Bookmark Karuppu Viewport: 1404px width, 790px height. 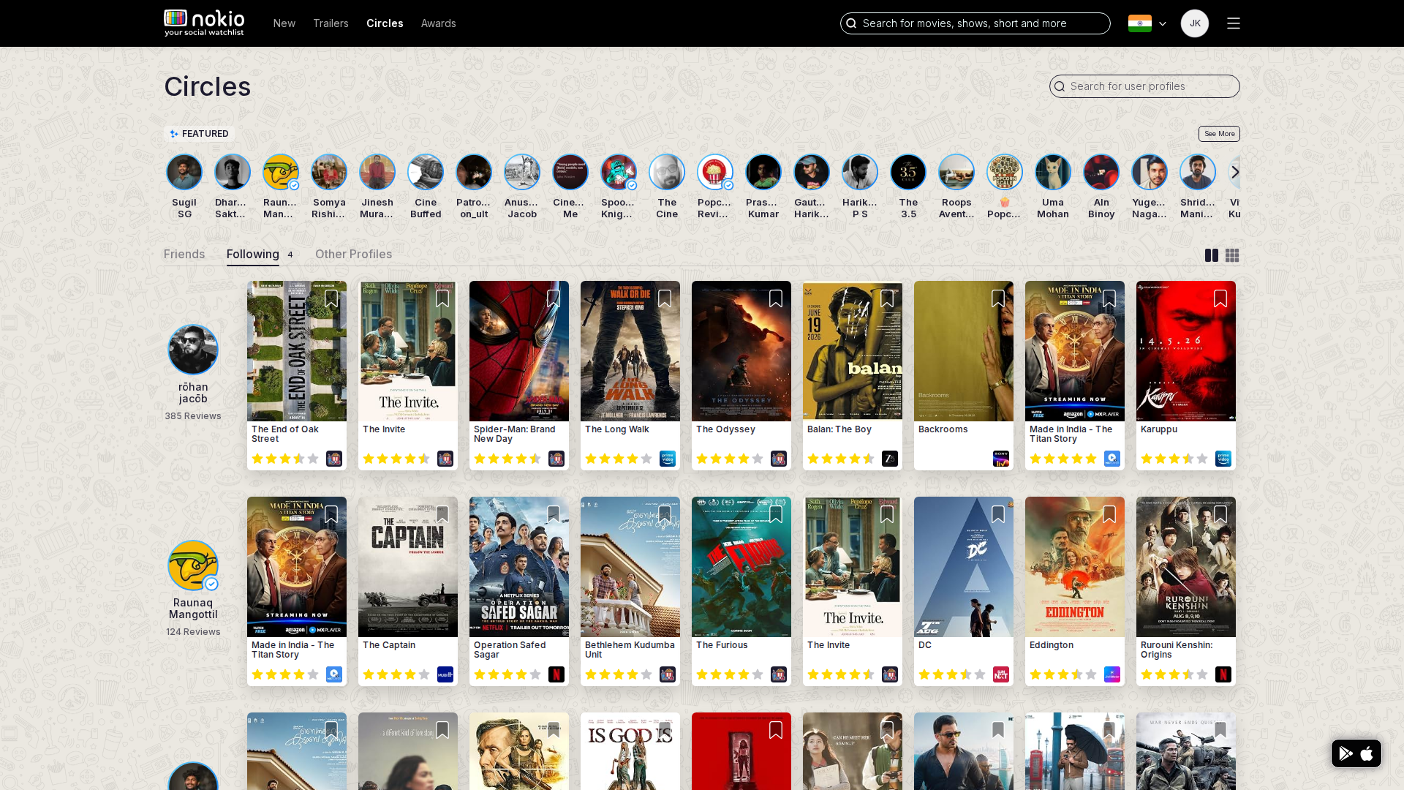(1220, 299)
